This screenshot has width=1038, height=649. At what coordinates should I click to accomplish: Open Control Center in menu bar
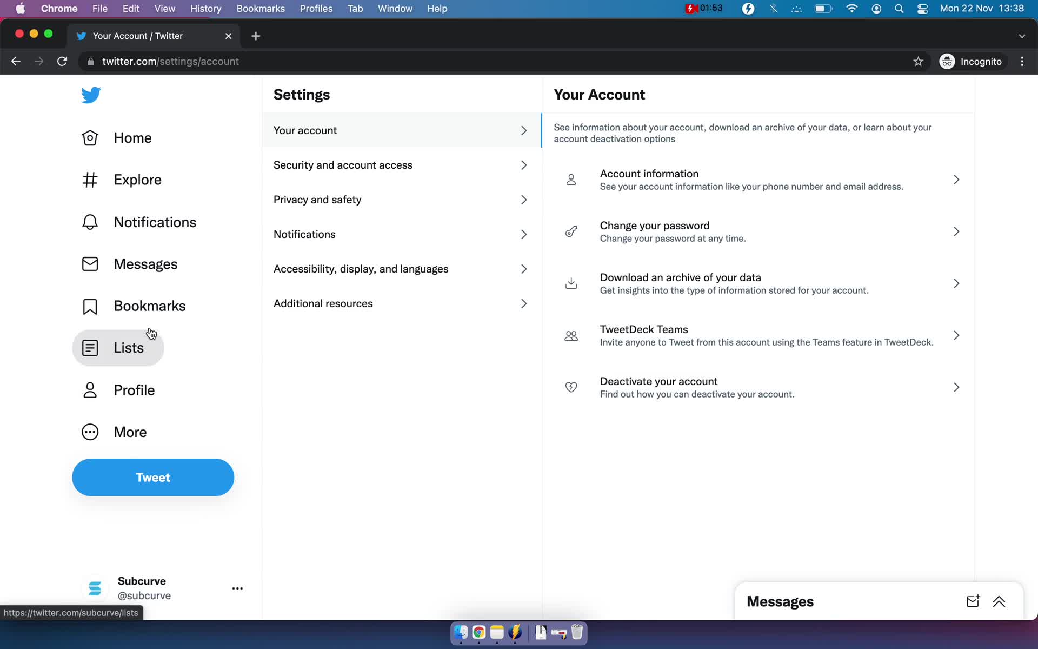[x=923, y=9]
